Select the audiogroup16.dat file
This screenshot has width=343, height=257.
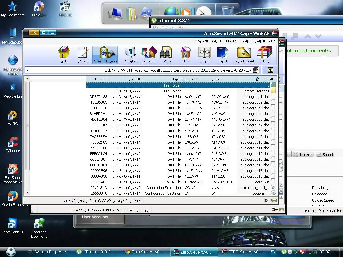tap(181, 176)
